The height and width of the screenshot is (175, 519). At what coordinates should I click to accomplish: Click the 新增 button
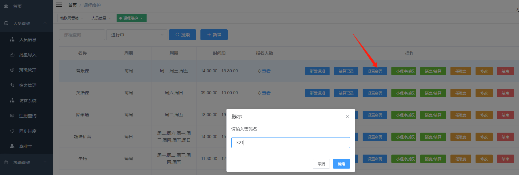pos(214,35)
